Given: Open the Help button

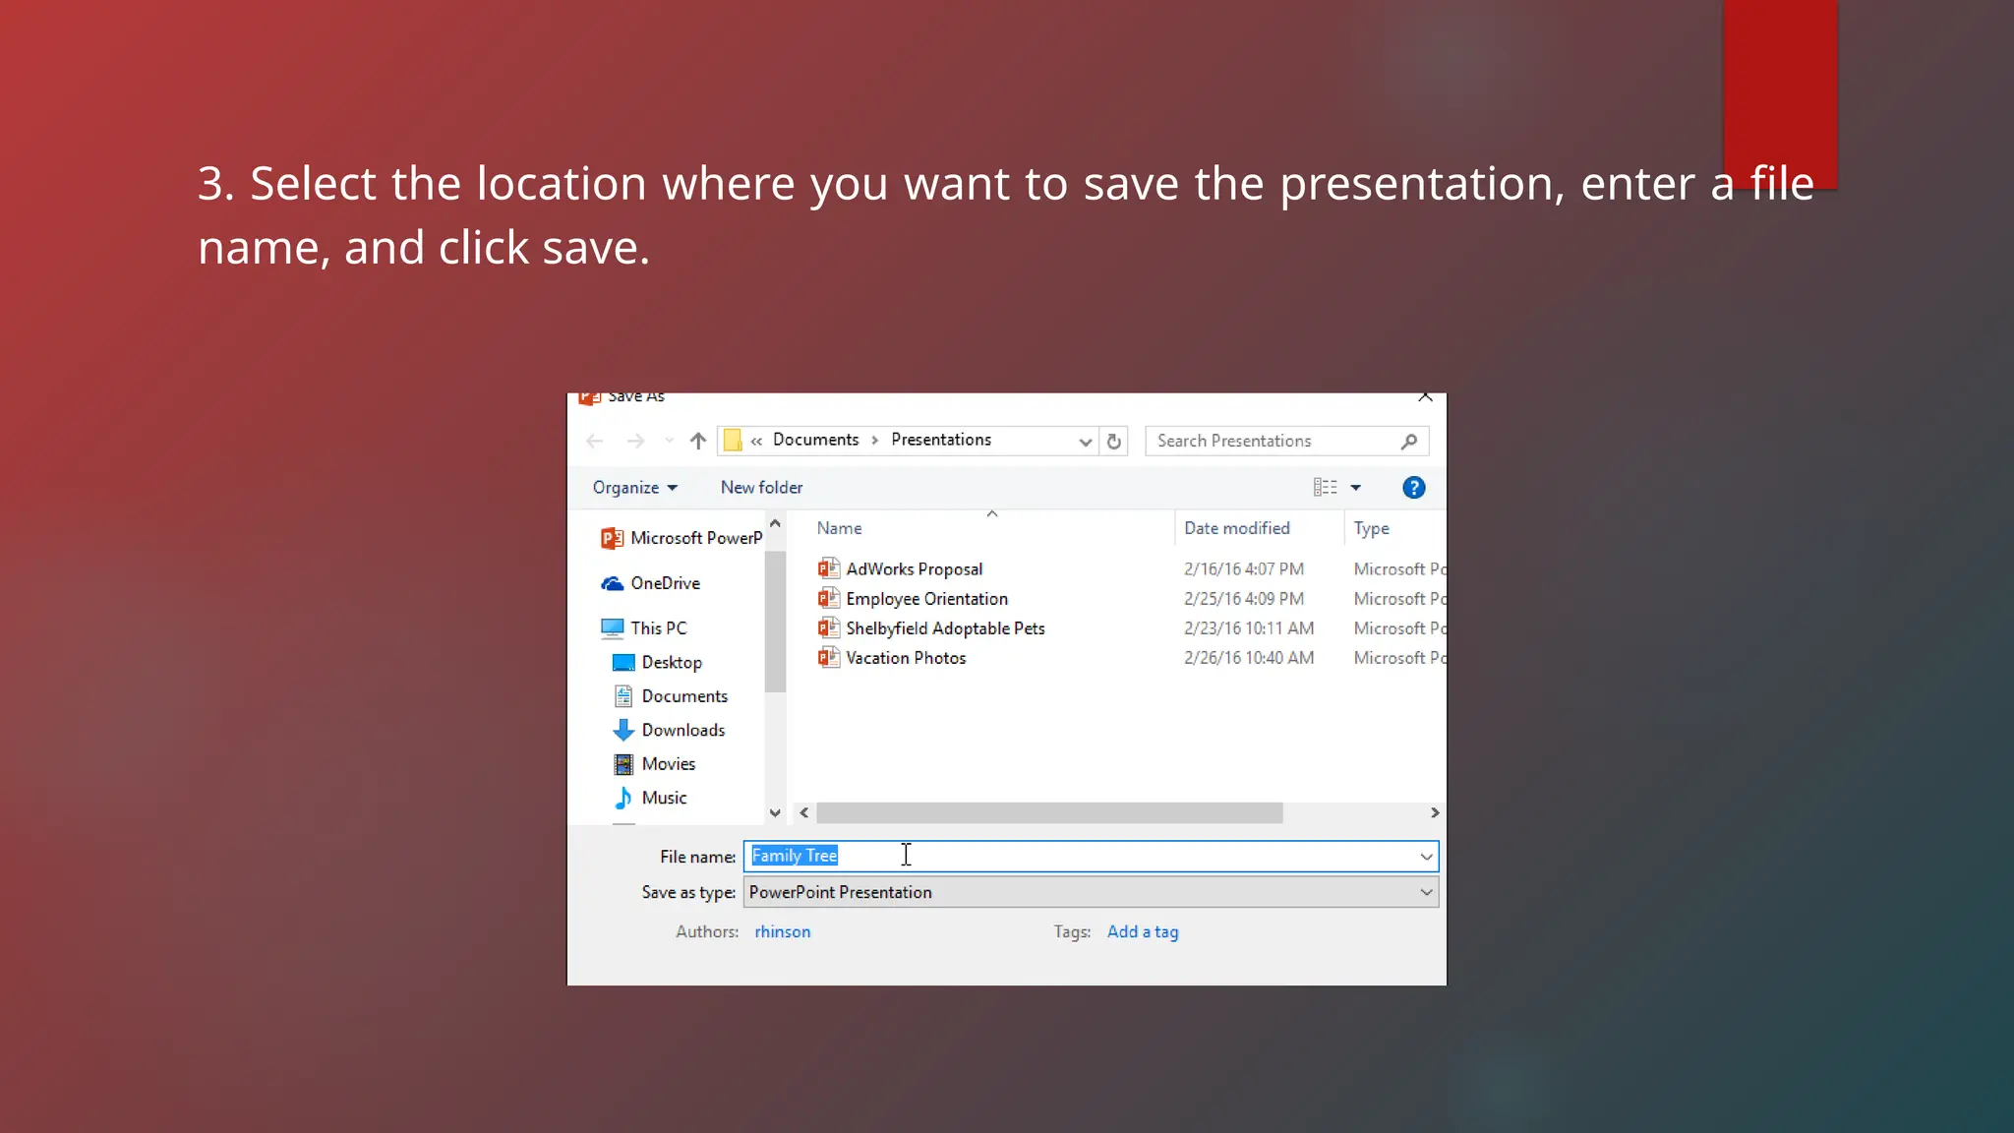Looking at the screenshot, I should (1413, 488).
